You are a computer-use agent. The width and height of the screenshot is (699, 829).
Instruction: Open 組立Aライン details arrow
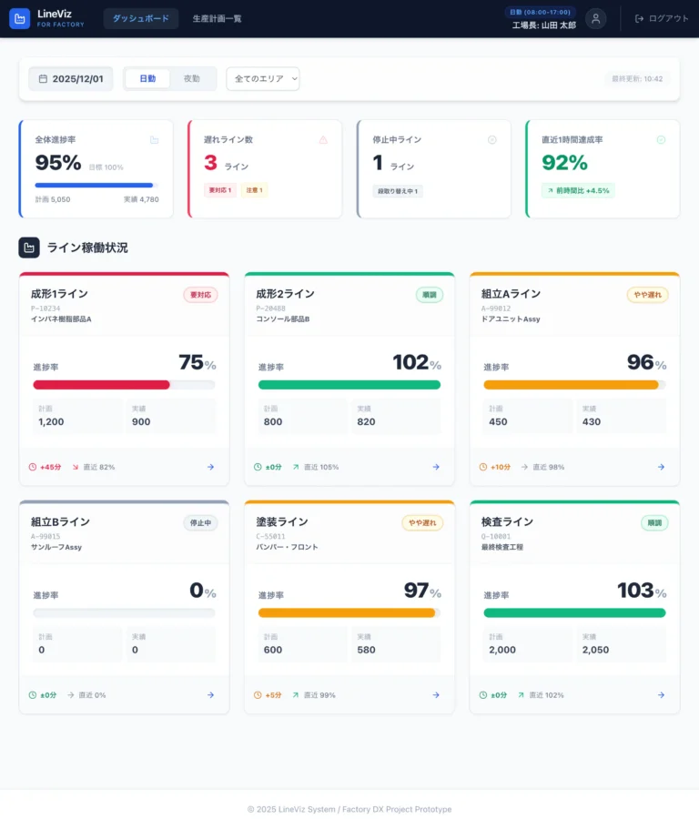pos(662,467)
